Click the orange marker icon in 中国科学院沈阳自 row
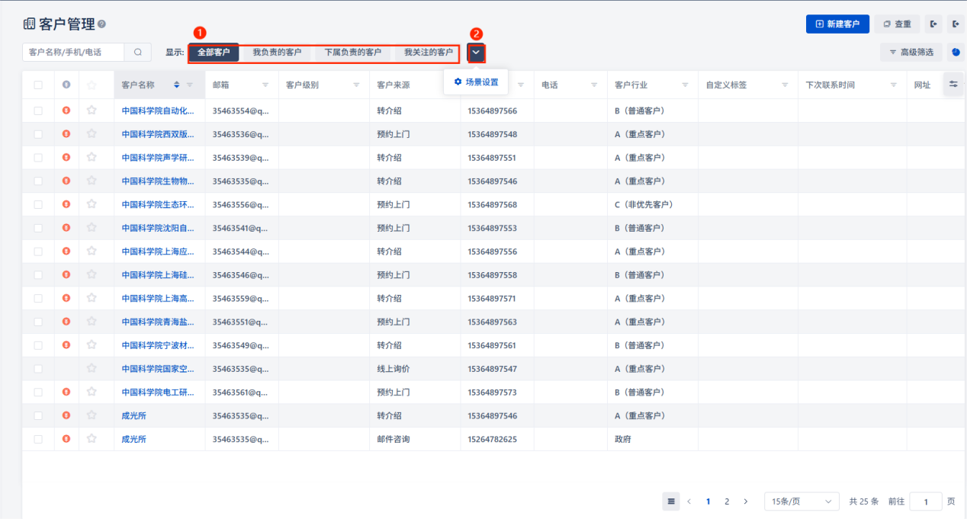The width and height of the screenshot is (967, 519). click(66, 228)
